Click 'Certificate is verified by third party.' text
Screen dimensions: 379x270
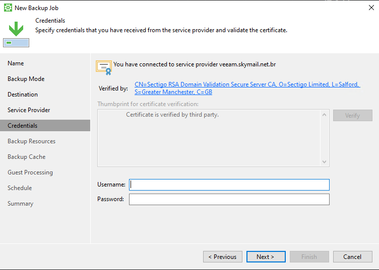coord(172,115)
